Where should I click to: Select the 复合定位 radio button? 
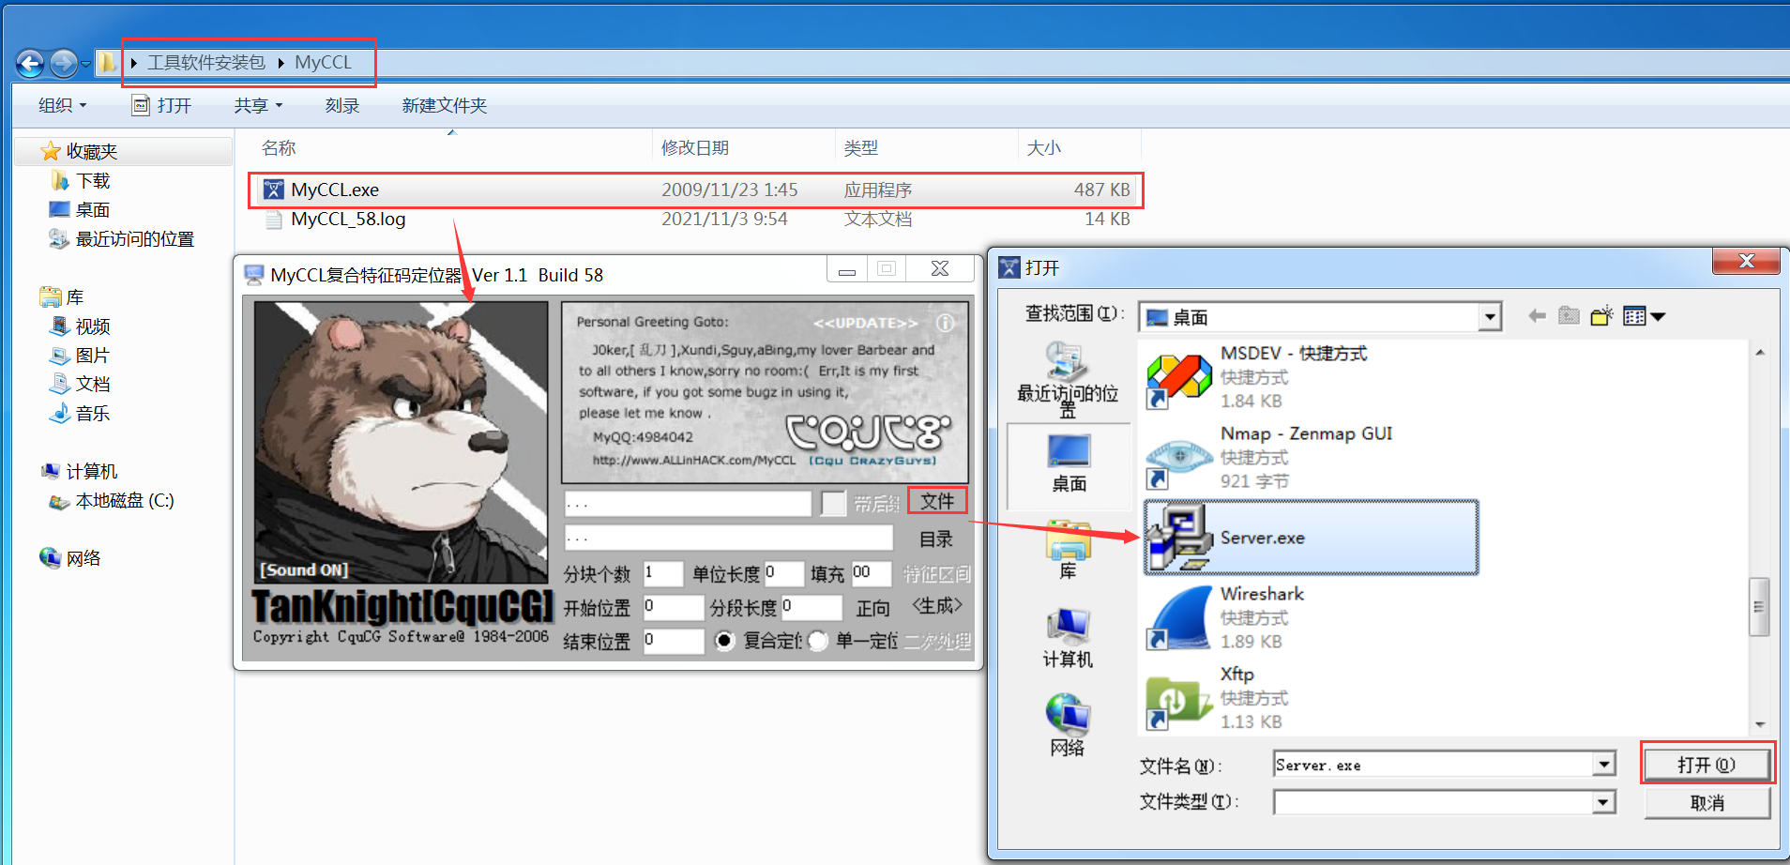coord(724,641)
